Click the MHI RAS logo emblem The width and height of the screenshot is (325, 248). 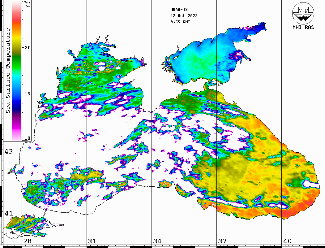point(303,13)
